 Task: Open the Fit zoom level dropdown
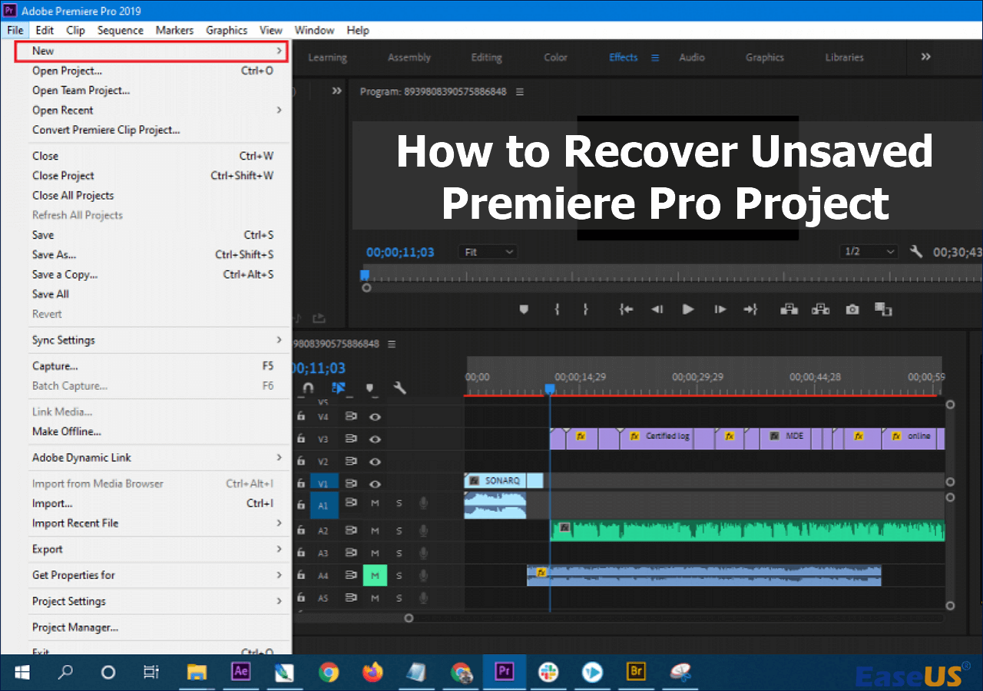pyautogui.click(x=488, y=252)
